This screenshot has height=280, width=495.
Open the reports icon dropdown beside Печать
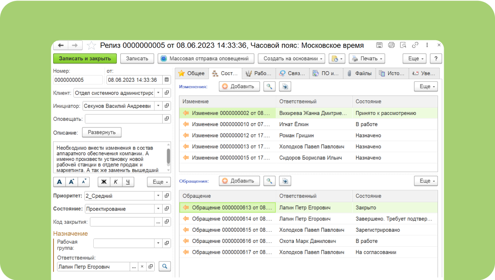(x=337, y=58)
